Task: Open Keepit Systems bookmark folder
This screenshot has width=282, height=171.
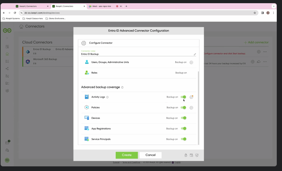Action: pyautogui.click(x=11, y=19)
